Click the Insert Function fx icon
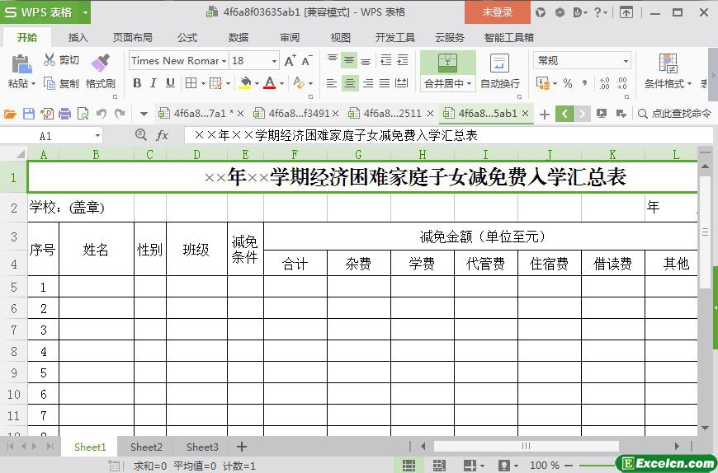This screenshot has height=473, width=718. 163,135
